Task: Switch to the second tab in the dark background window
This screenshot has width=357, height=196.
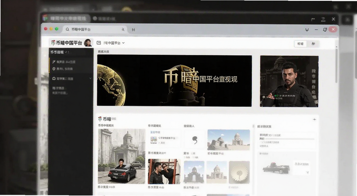Action: 104,19
